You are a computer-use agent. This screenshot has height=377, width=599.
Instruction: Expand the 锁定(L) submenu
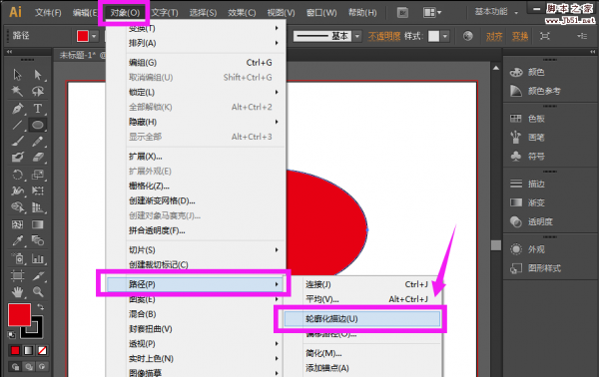[x=205, y=93]
